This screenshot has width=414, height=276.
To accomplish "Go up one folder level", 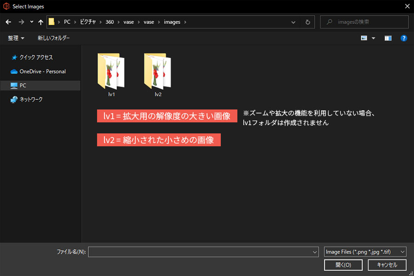I will (41, 22).
